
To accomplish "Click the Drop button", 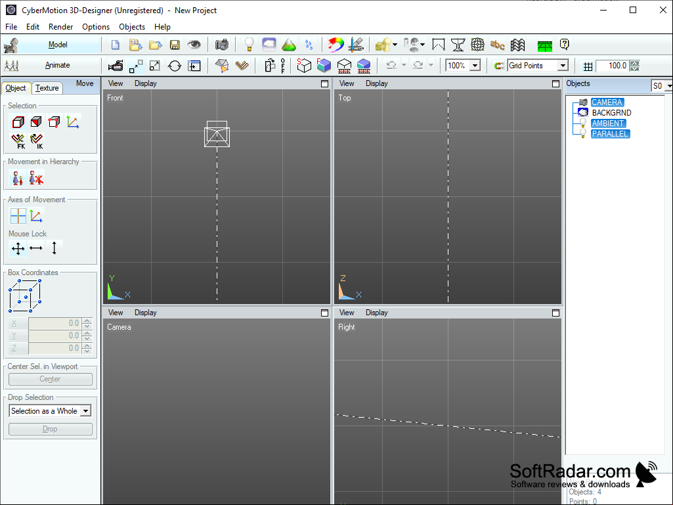I will (x=50, y=429).
